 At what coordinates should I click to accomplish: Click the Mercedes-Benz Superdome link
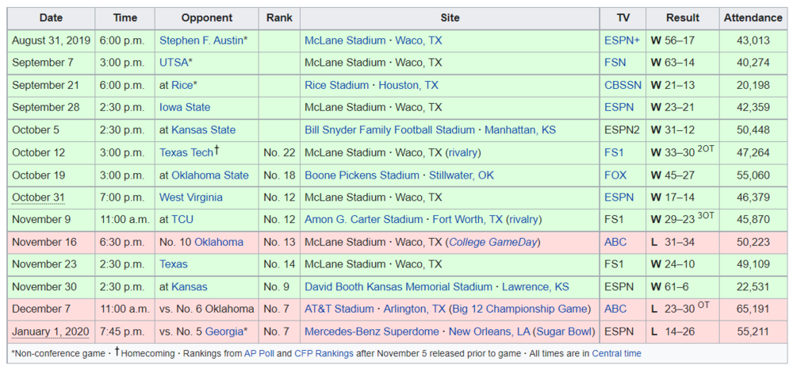click(x=374, y=331)
